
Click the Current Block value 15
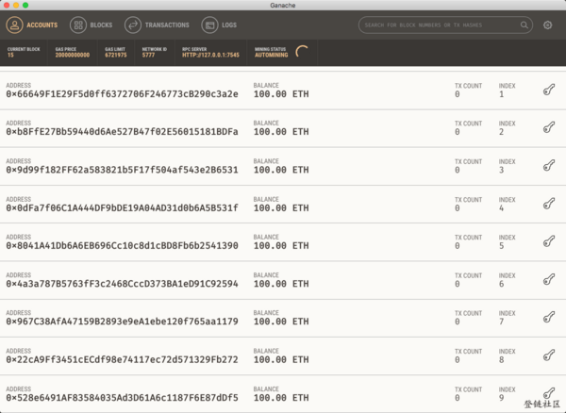click(10, 56)
